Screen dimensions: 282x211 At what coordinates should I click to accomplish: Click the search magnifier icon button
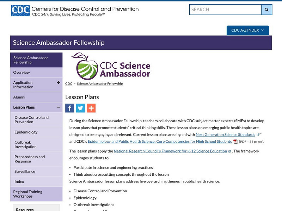266,10
